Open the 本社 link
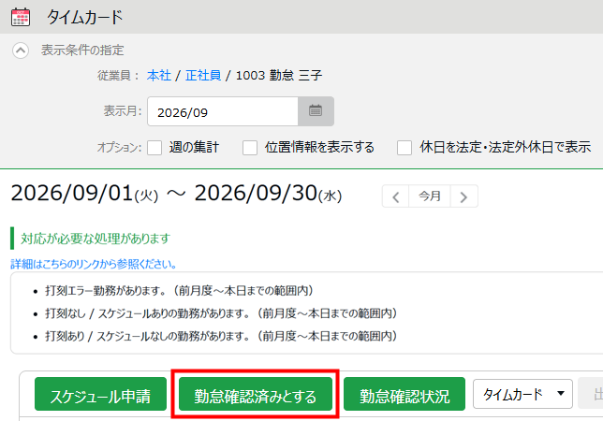The image size is (603, 421). [159, 75]
